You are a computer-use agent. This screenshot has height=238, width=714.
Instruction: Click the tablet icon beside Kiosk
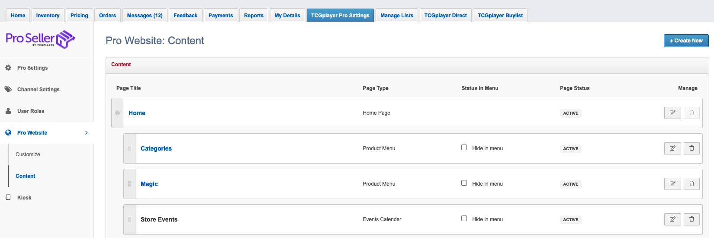pos(8,197)
